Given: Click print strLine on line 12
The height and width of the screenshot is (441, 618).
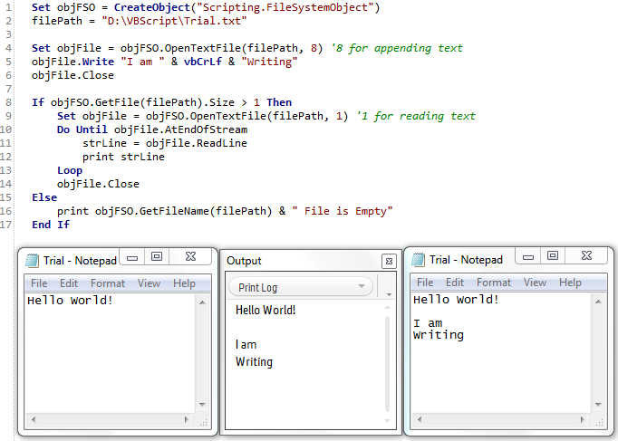Looking at the screenshot, I should point(123,157).
